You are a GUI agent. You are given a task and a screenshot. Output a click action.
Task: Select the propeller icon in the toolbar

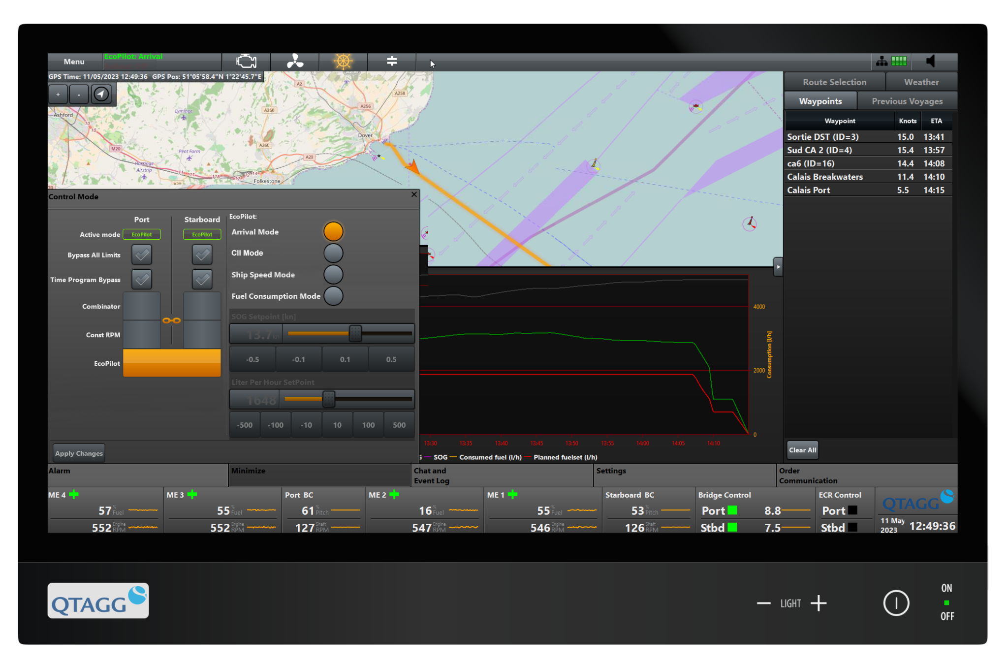click(294, 62)
